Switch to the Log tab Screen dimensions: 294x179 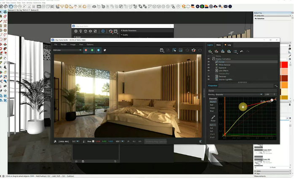(228, 45)
